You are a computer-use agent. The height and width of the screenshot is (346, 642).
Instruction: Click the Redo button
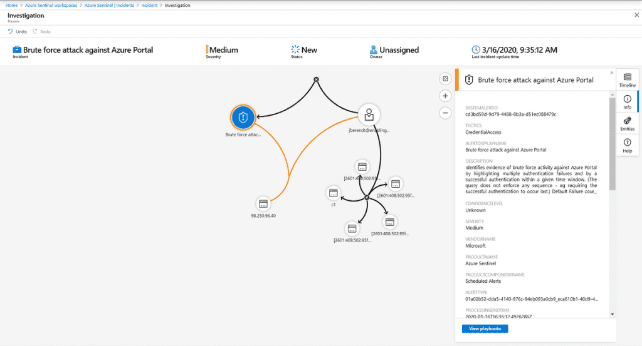pos(41,31)
